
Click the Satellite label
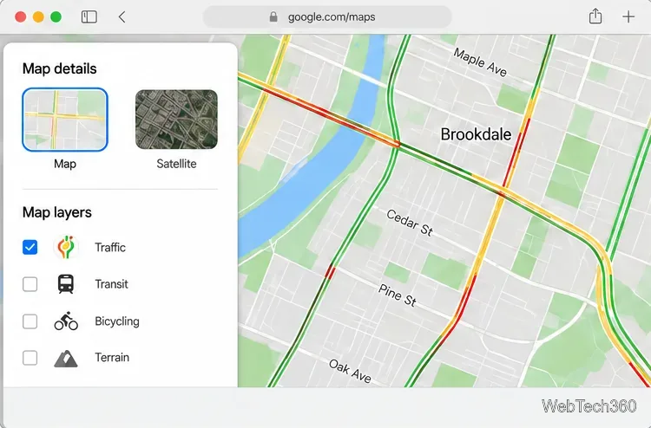176,164
